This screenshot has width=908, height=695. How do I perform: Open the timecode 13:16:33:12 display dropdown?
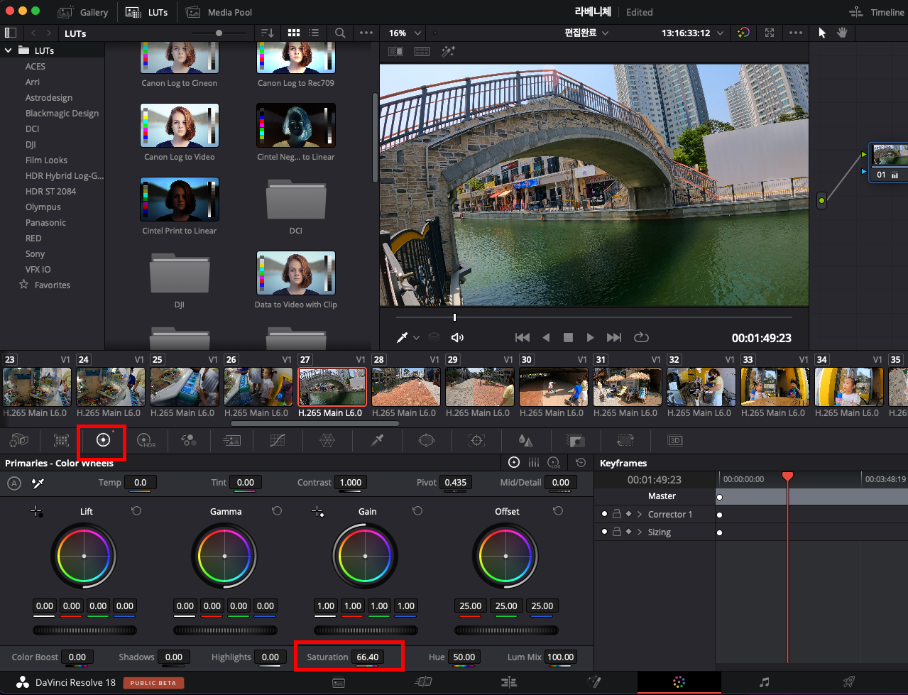pyautogui.click(x=692, y=33)
